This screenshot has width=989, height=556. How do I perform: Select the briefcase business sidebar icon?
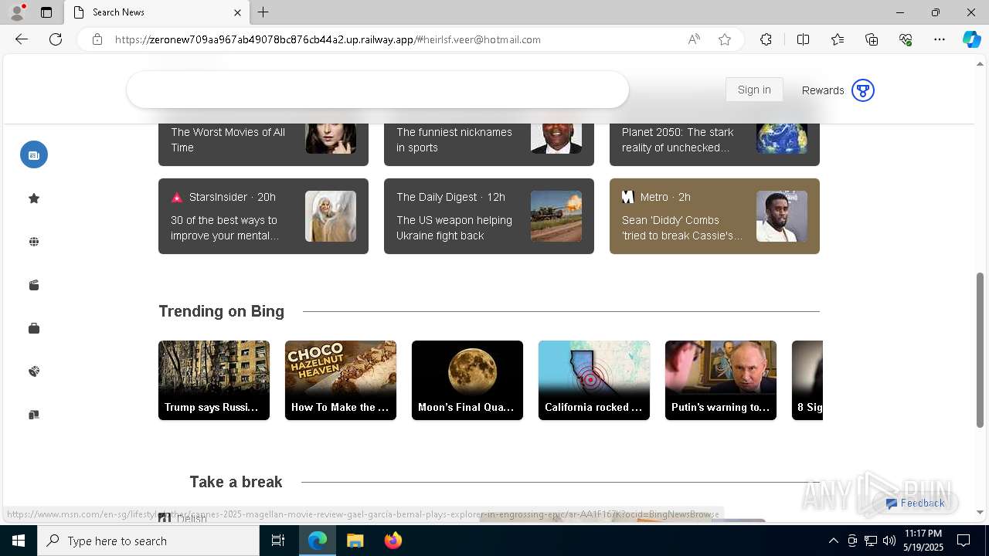pos(34,328)
